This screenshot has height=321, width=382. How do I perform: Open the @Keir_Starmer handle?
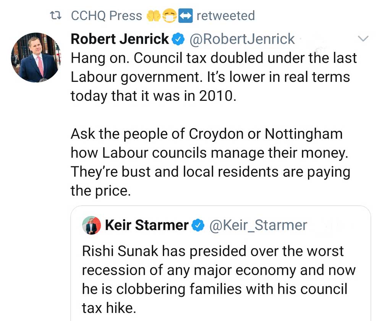tap(258, 225)
